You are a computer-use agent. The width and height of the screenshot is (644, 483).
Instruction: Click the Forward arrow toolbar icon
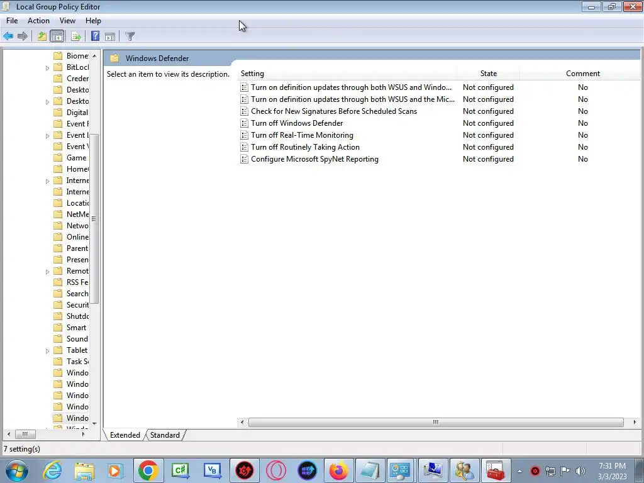click(23, 36)
